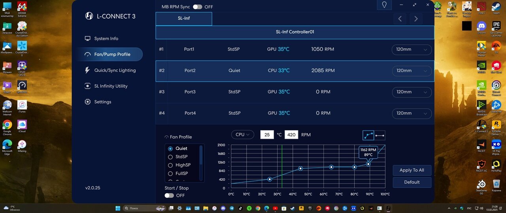The image size is (506, 213).
Task: Open System Info from sidebar
Action: pos(106,39)
